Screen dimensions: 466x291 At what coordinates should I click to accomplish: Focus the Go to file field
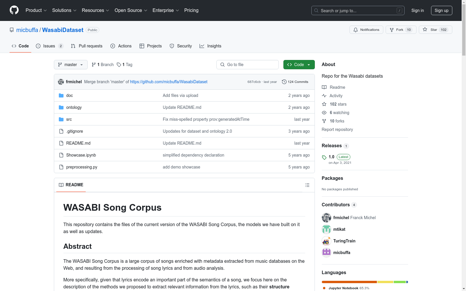pyautogui.click(x=248, y=65)
